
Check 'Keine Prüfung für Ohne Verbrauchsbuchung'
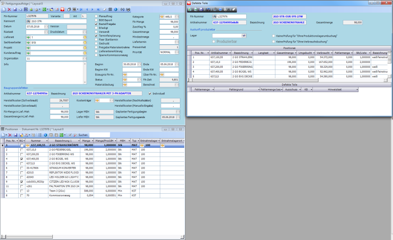pos(273,42)
